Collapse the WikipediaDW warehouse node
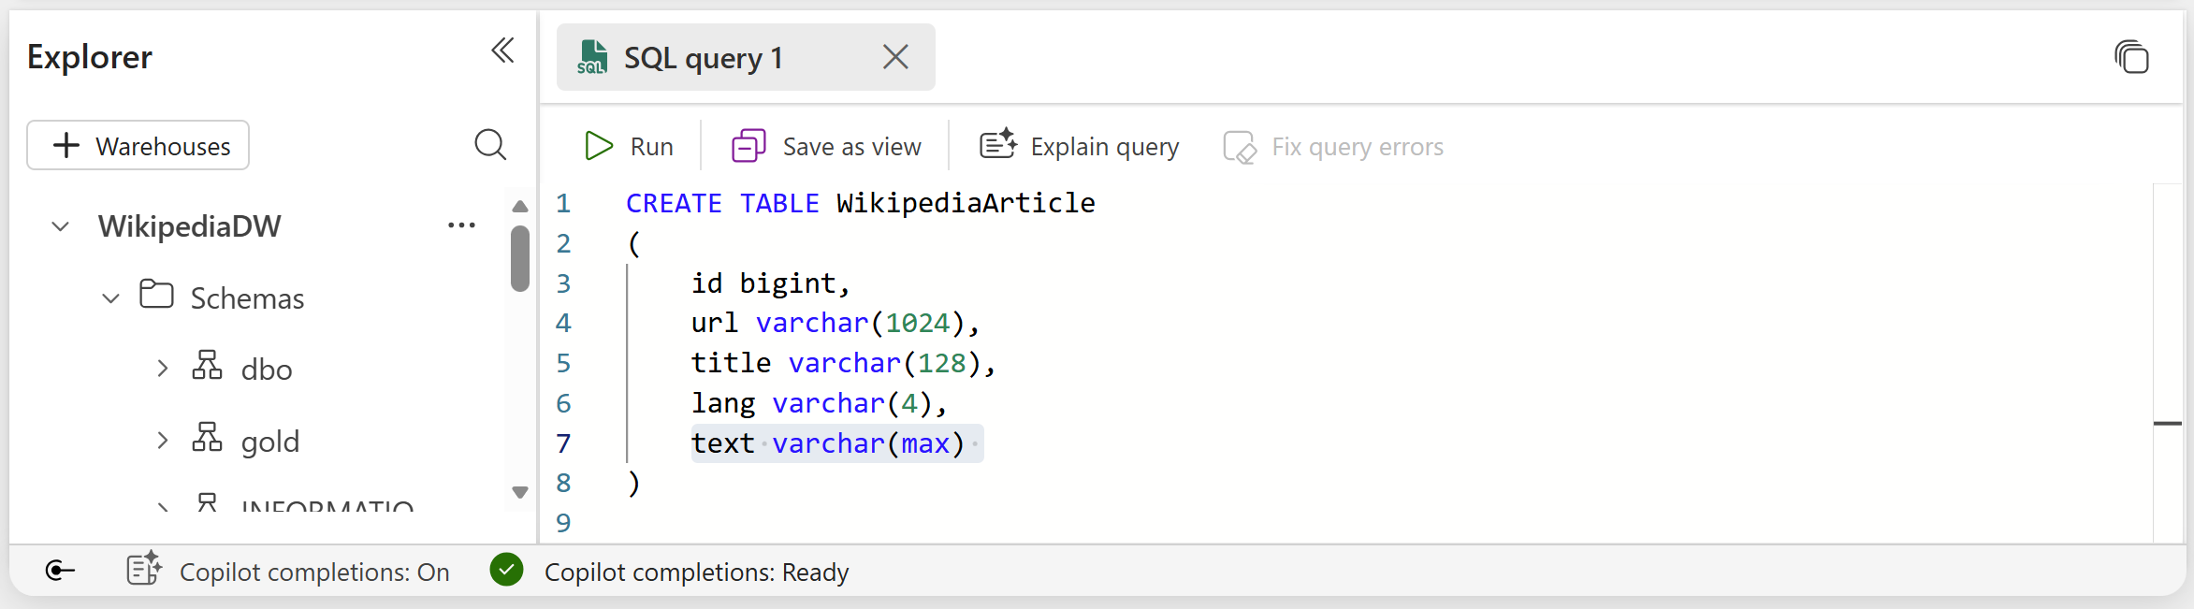The height and width of the screenshot is (609, 2194). click(61, 226)
